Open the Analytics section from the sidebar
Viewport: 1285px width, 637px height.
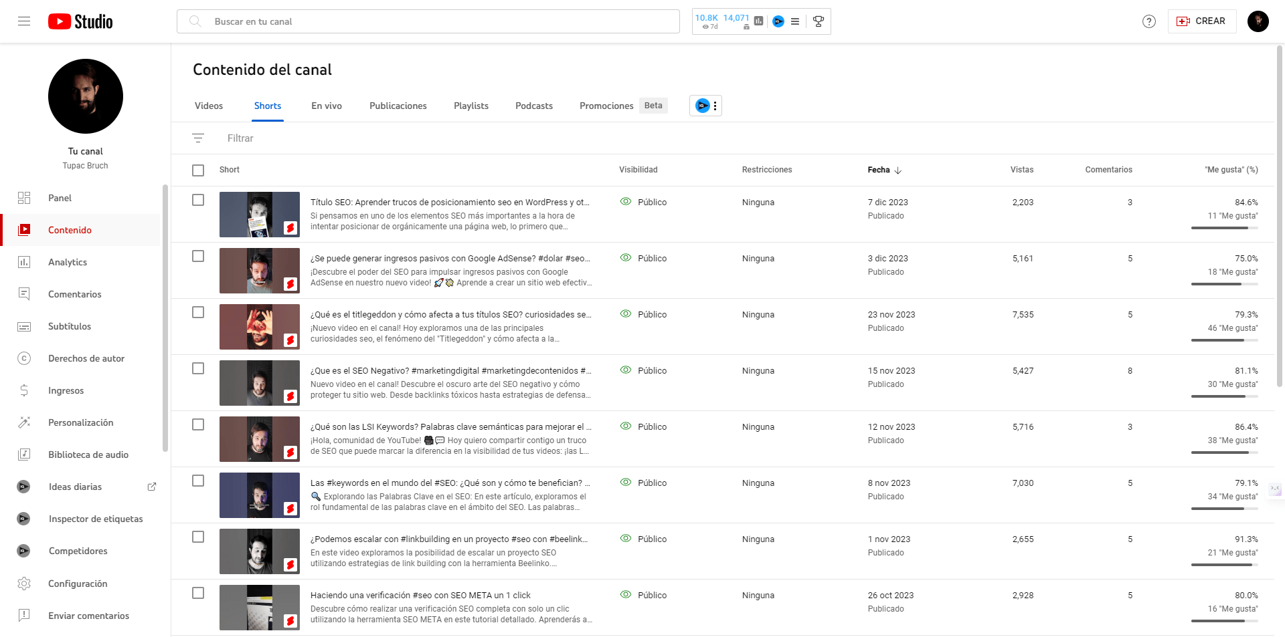coord(67,262)
